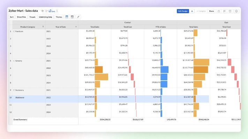
Task: Collapse the Grocery category group
Action: click(14, 61)
